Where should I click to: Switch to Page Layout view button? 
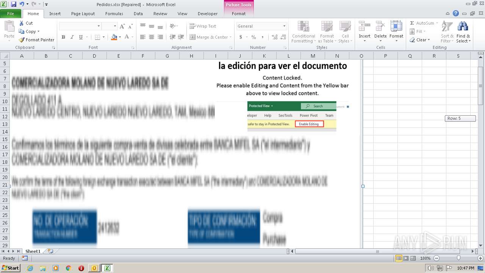[406, 258]
